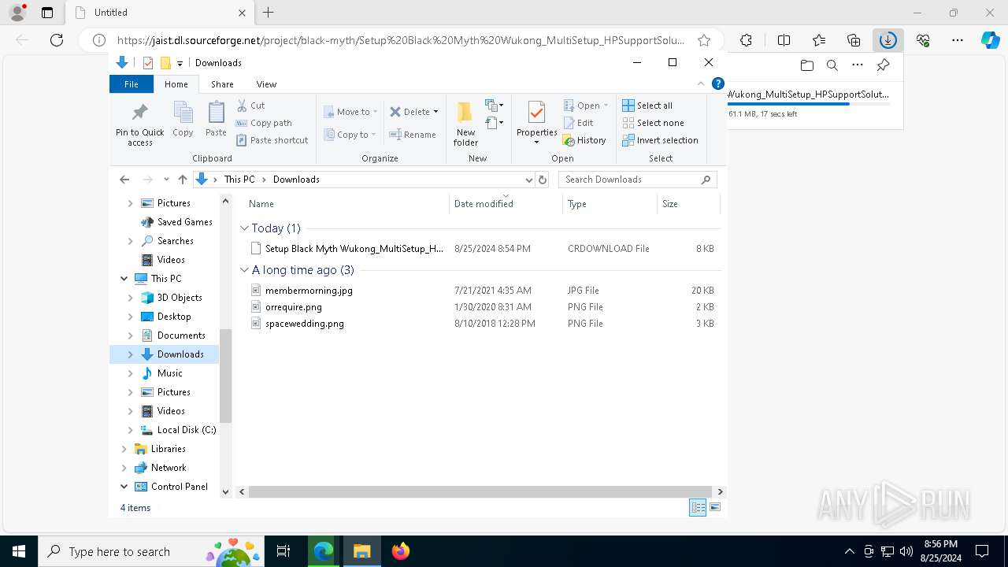Add page to favorites star

coord(704,40)
